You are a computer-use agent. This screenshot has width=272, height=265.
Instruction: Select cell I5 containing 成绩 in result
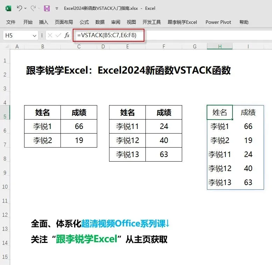coord(248,112)
